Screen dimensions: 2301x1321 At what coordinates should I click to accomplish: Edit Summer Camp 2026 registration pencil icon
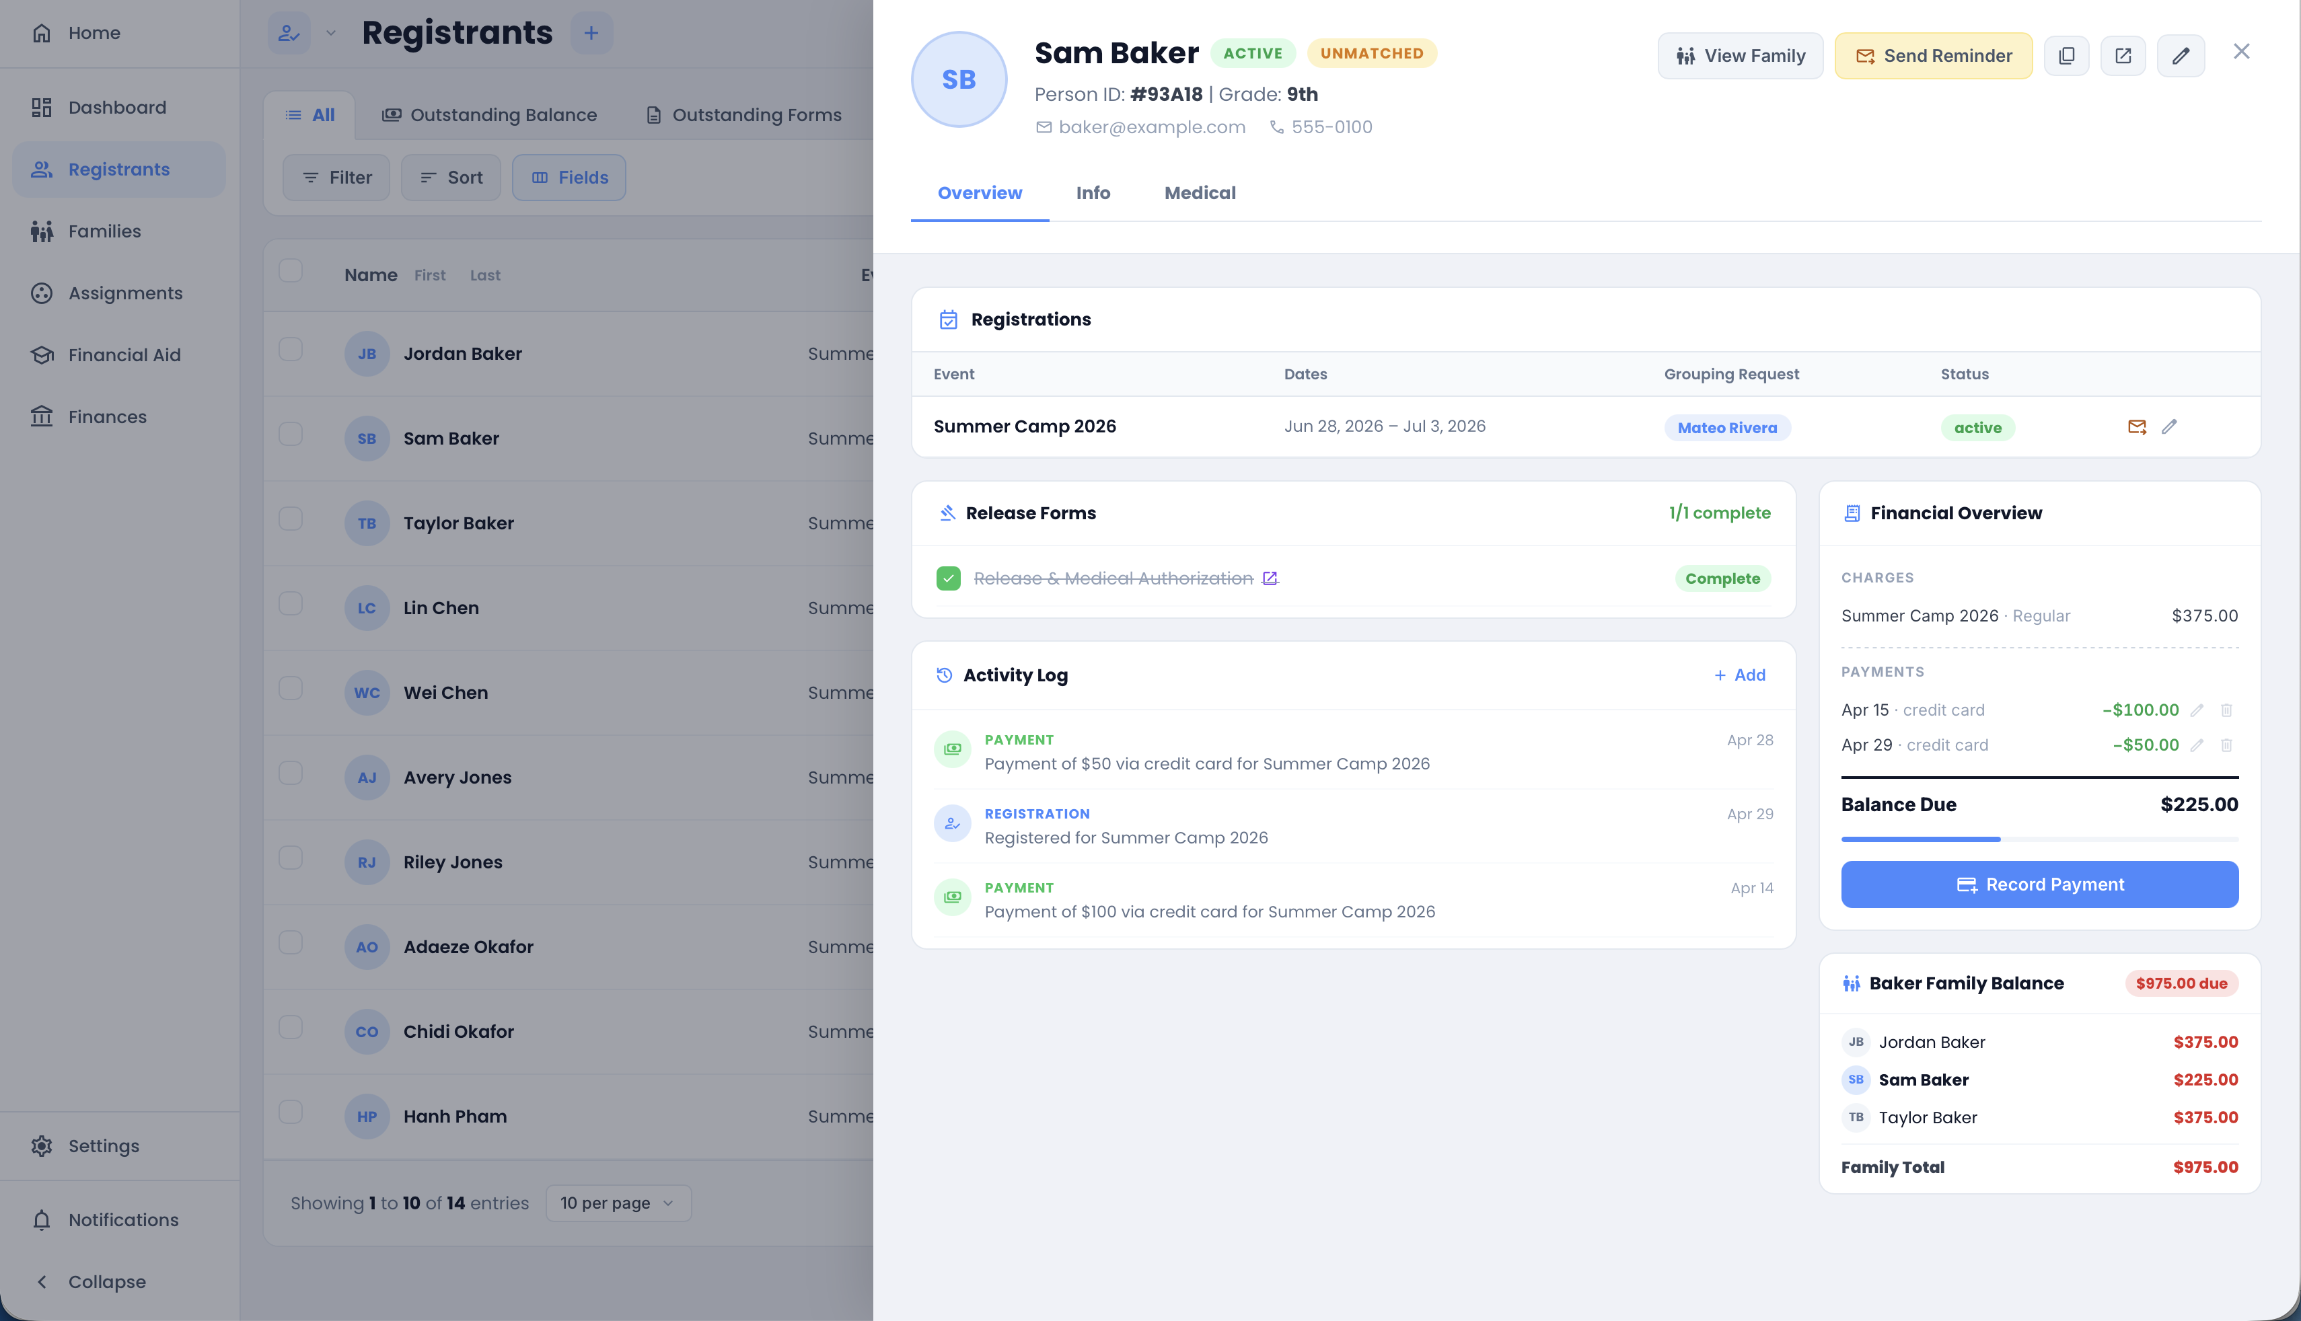2169,426
